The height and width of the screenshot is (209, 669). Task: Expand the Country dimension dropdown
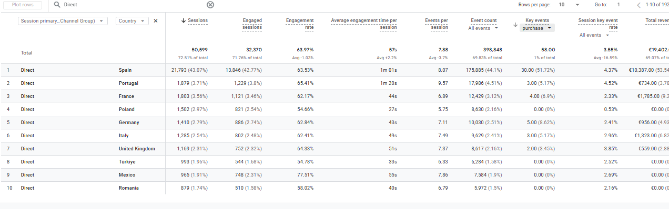click(x=132, y=21)
